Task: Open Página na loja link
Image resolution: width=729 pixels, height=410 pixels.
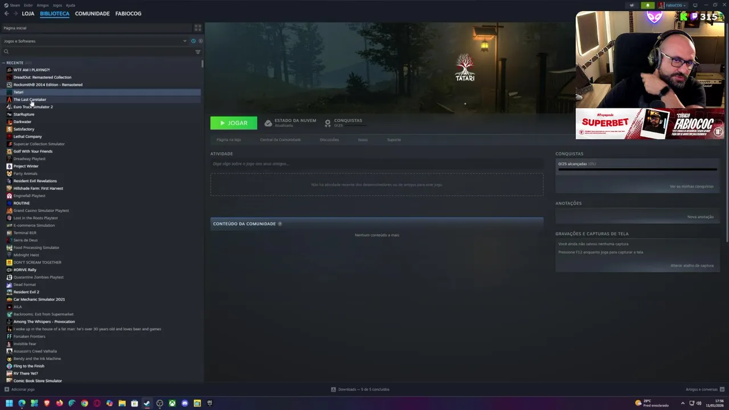Action: pos(228,140)
